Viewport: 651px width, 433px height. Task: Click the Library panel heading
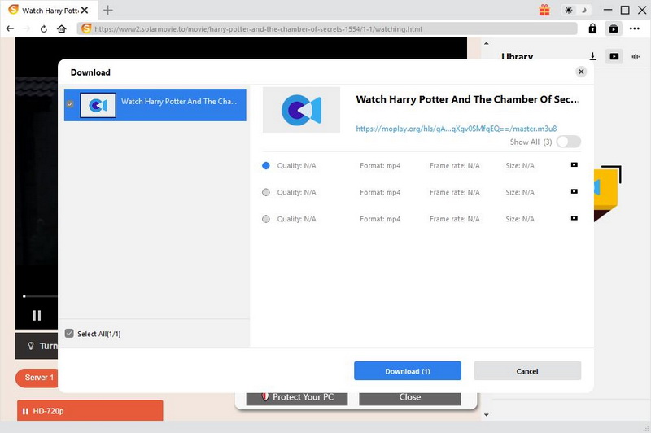click(517, 56)
